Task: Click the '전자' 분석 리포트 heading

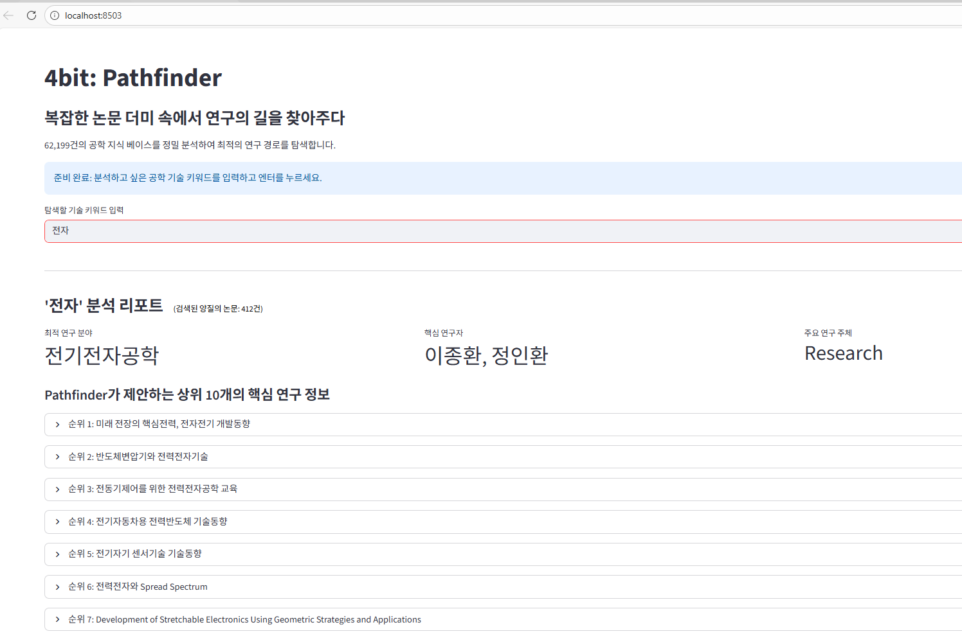Action: 104,305
